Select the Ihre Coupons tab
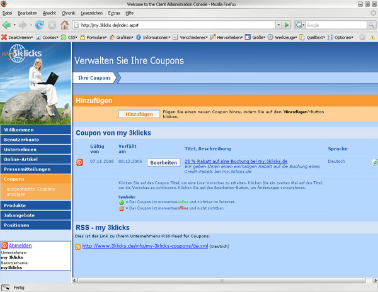The height and width of the screenshot is (292, 378). [94, 78]
